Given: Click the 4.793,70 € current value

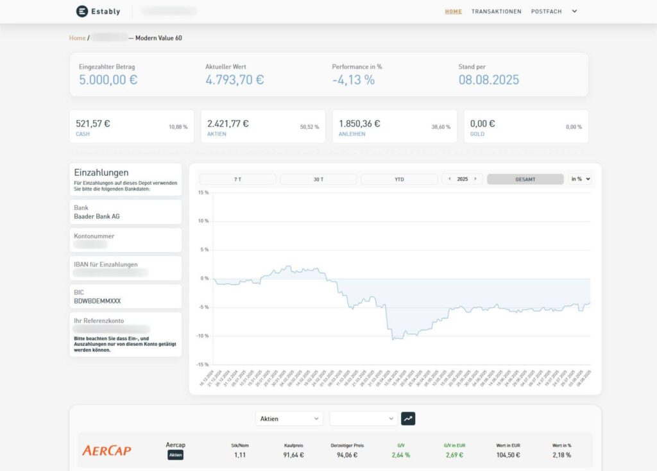Looking at the screenshot, I should pos(235,80).
